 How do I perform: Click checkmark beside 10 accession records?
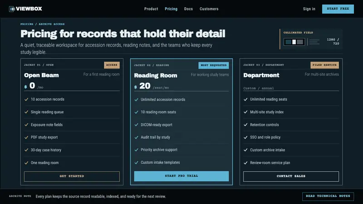point(26,99)
